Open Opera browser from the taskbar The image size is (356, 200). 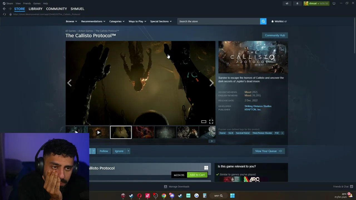tap(139, 196)
